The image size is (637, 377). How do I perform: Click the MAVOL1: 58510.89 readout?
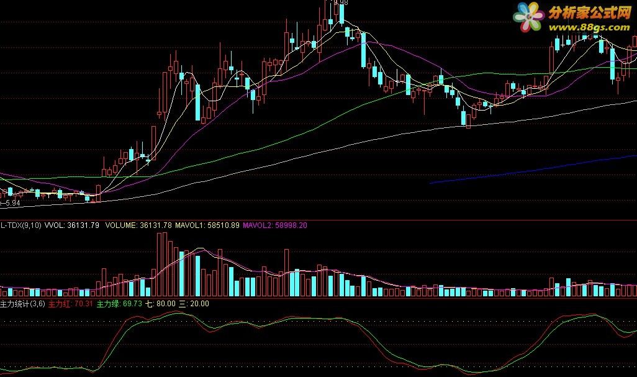pos(207,225)
